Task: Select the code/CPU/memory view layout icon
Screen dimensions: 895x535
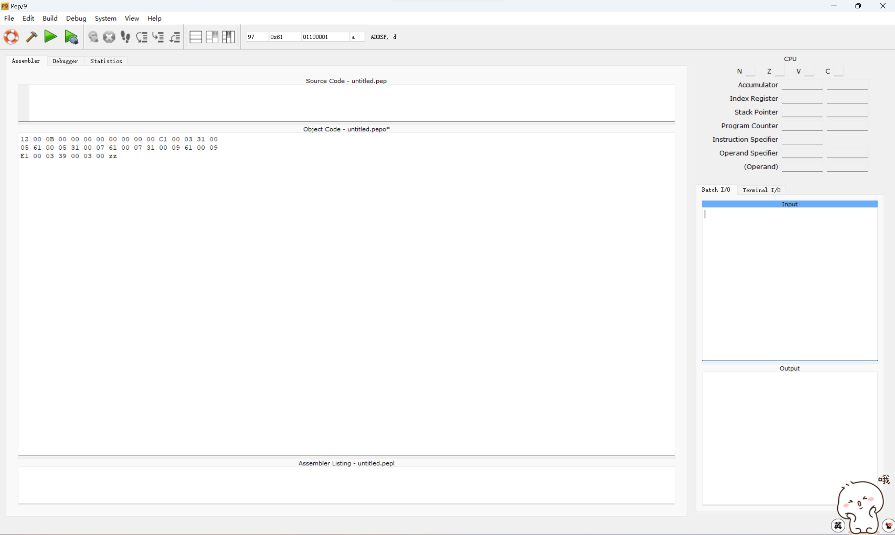Action: click(228, 37)
